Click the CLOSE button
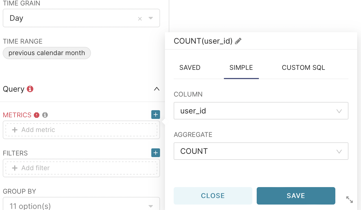Image resolution: width=361 pixels, height=210 pixels. pyautogui.click(x=213, y=196)
